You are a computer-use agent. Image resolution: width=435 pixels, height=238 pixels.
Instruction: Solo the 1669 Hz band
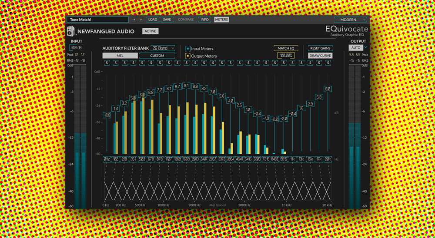[187, 63]
